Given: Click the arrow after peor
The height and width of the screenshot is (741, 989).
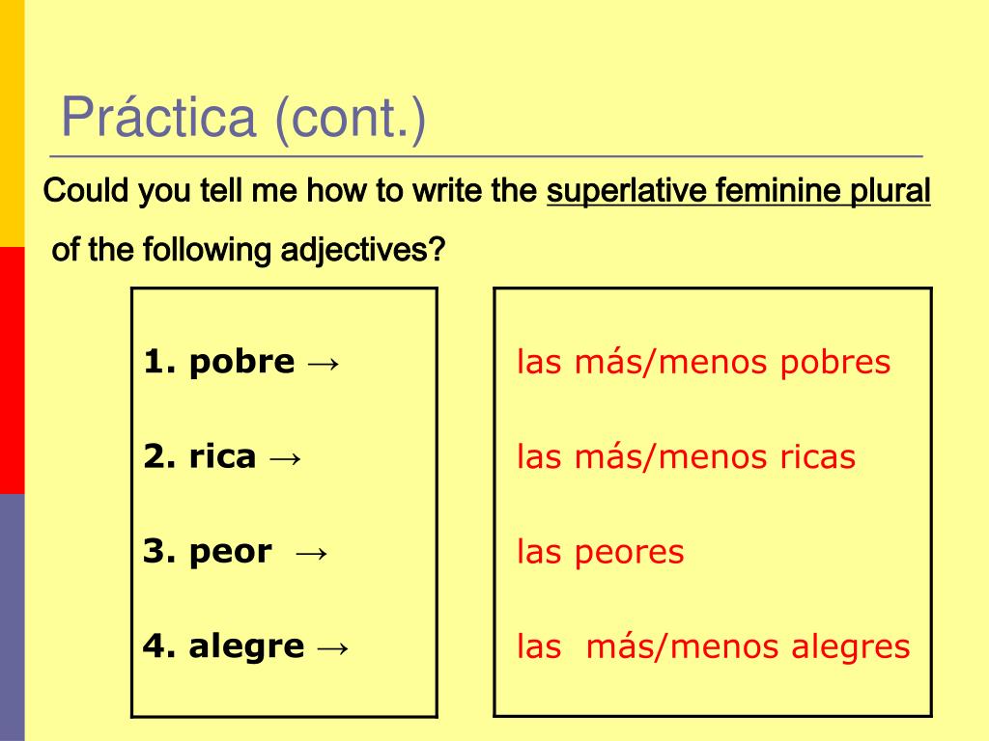Looking at the screenshot, I should 312,553.
